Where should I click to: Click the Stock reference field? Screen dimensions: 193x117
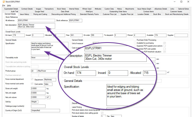pos(75,21)
